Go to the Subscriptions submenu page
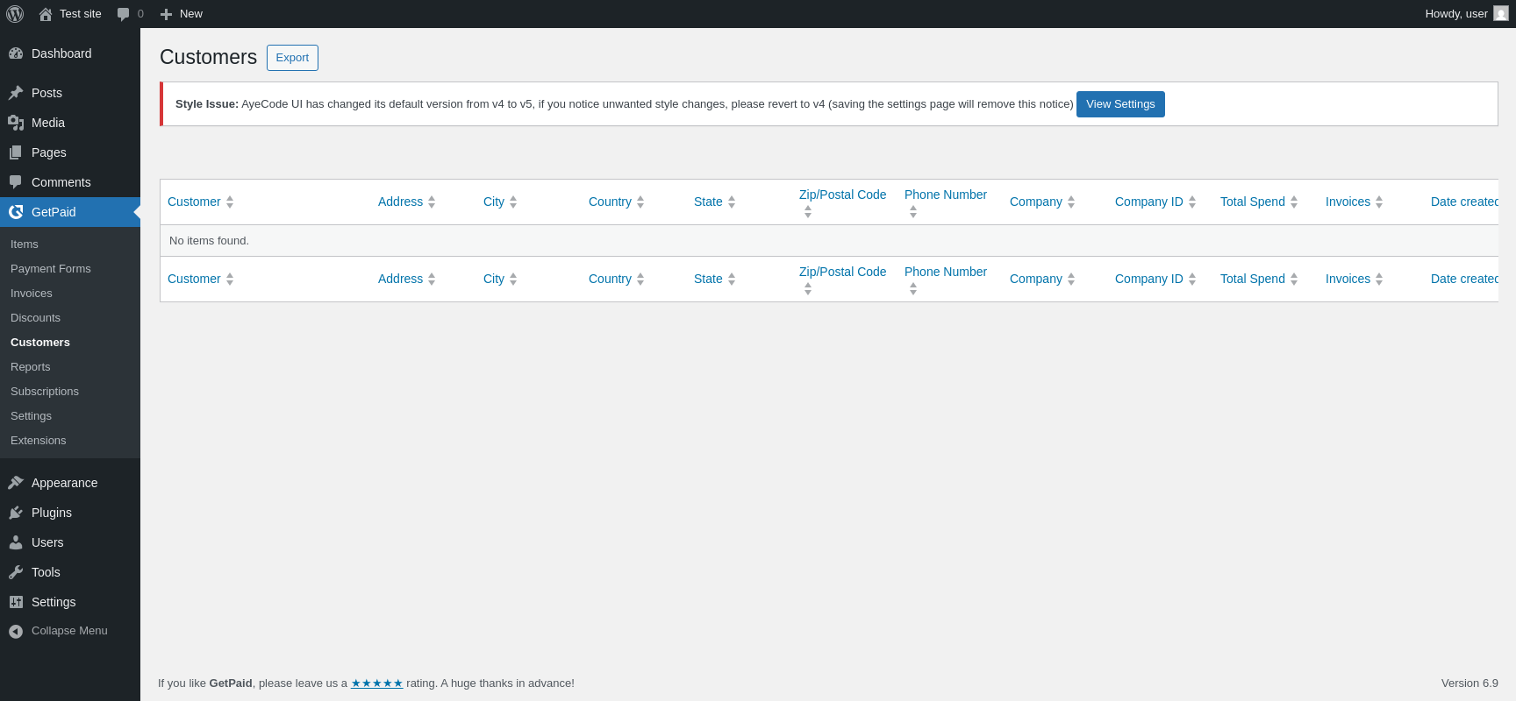1516x701 pixels. [x=45, y=392]
